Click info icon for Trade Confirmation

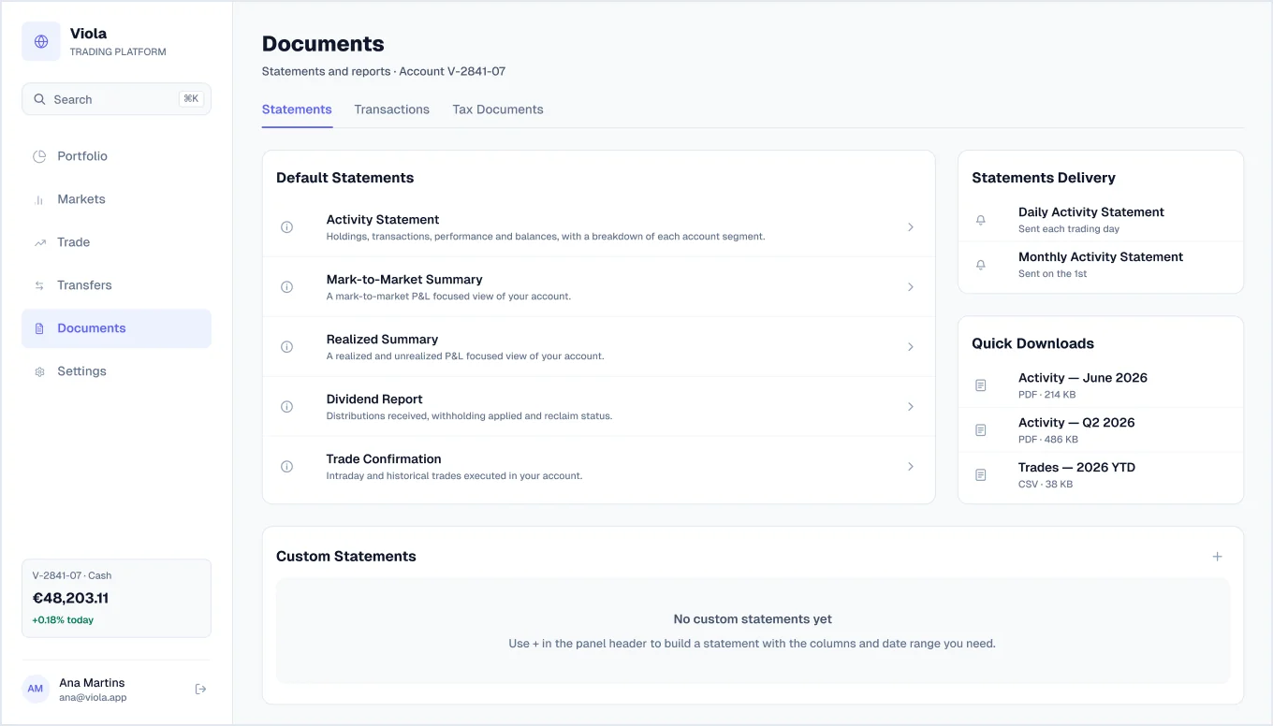[x=287, y=467]
